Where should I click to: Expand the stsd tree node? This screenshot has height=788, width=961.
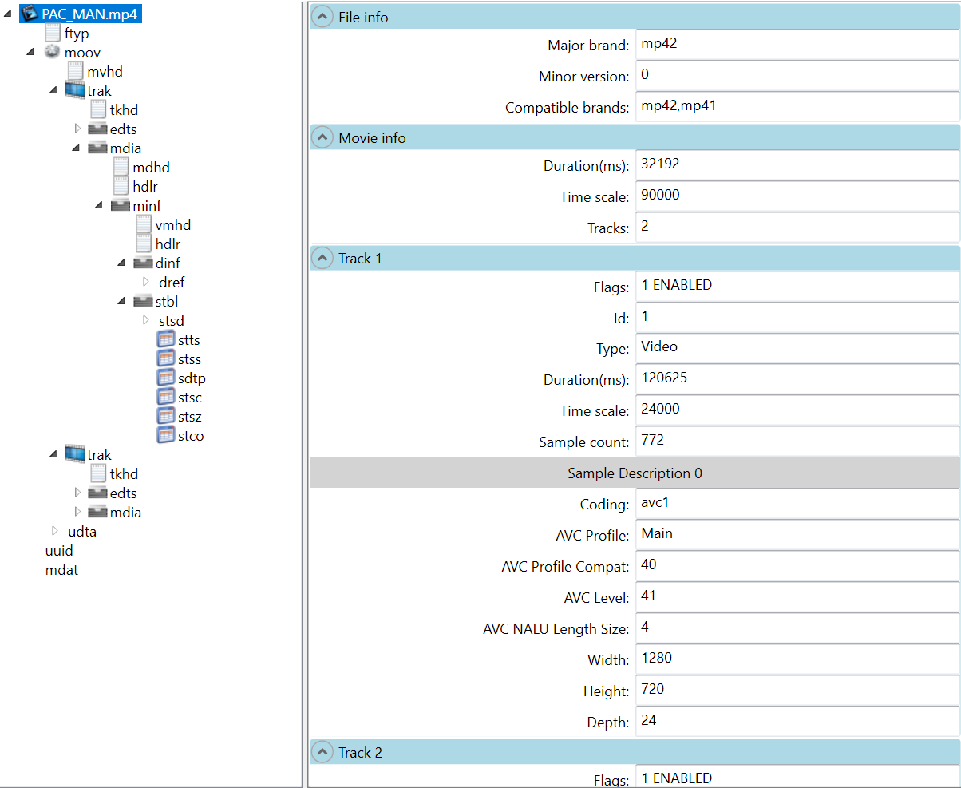coord(146,320)
